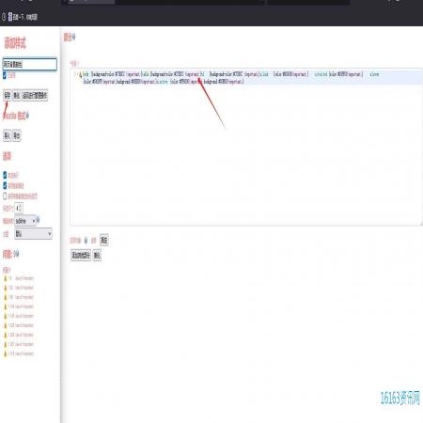Toggle the Enabled checkbox under the style name

tap(5, 75)
